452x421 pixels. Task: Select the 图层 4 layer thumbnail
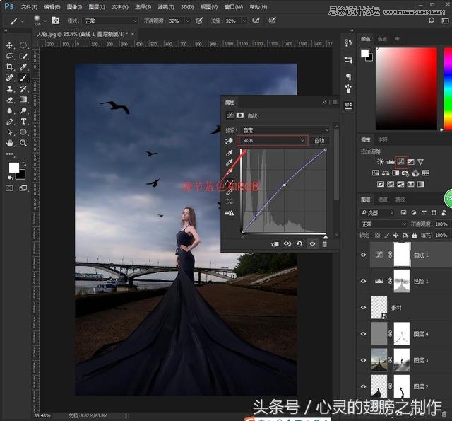[x=379, y=333]
